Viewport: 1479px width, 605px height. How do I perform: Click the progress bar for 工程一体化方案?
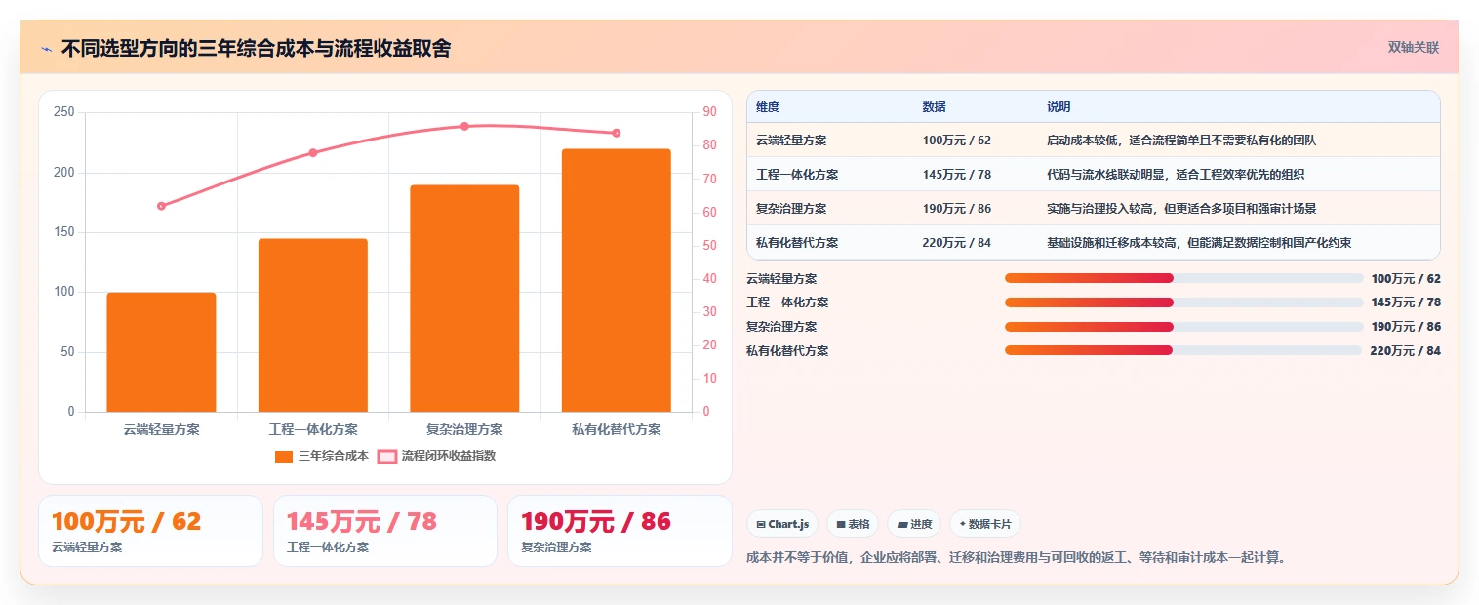(x=1183, y=302)
